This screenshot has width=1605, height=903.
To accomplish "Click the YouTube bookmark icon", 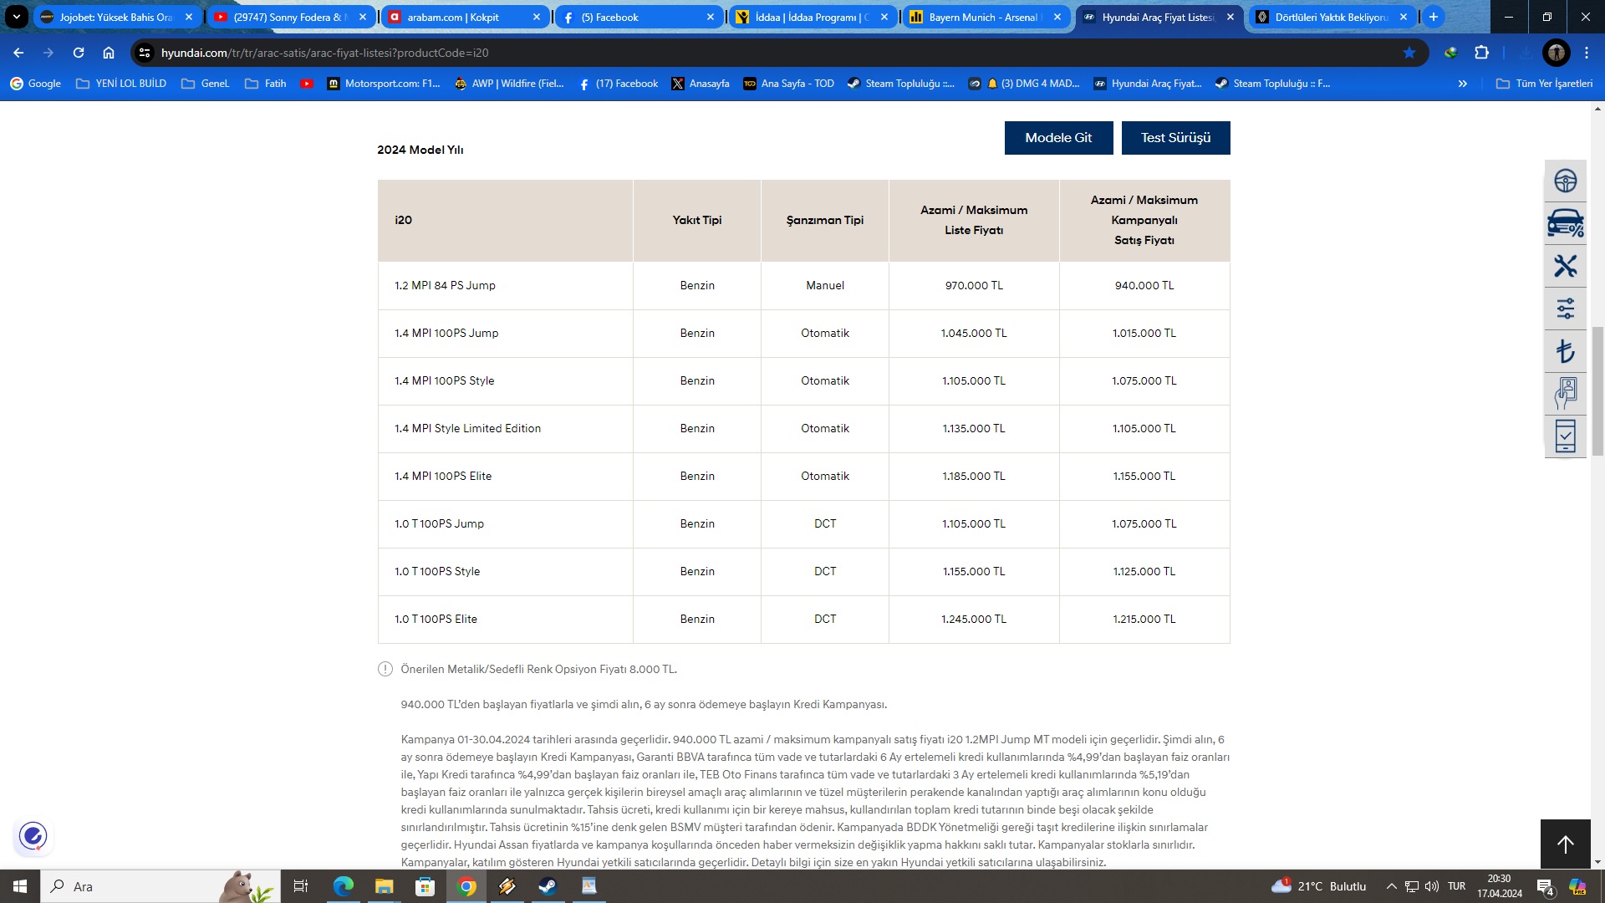I will (307, 84).
